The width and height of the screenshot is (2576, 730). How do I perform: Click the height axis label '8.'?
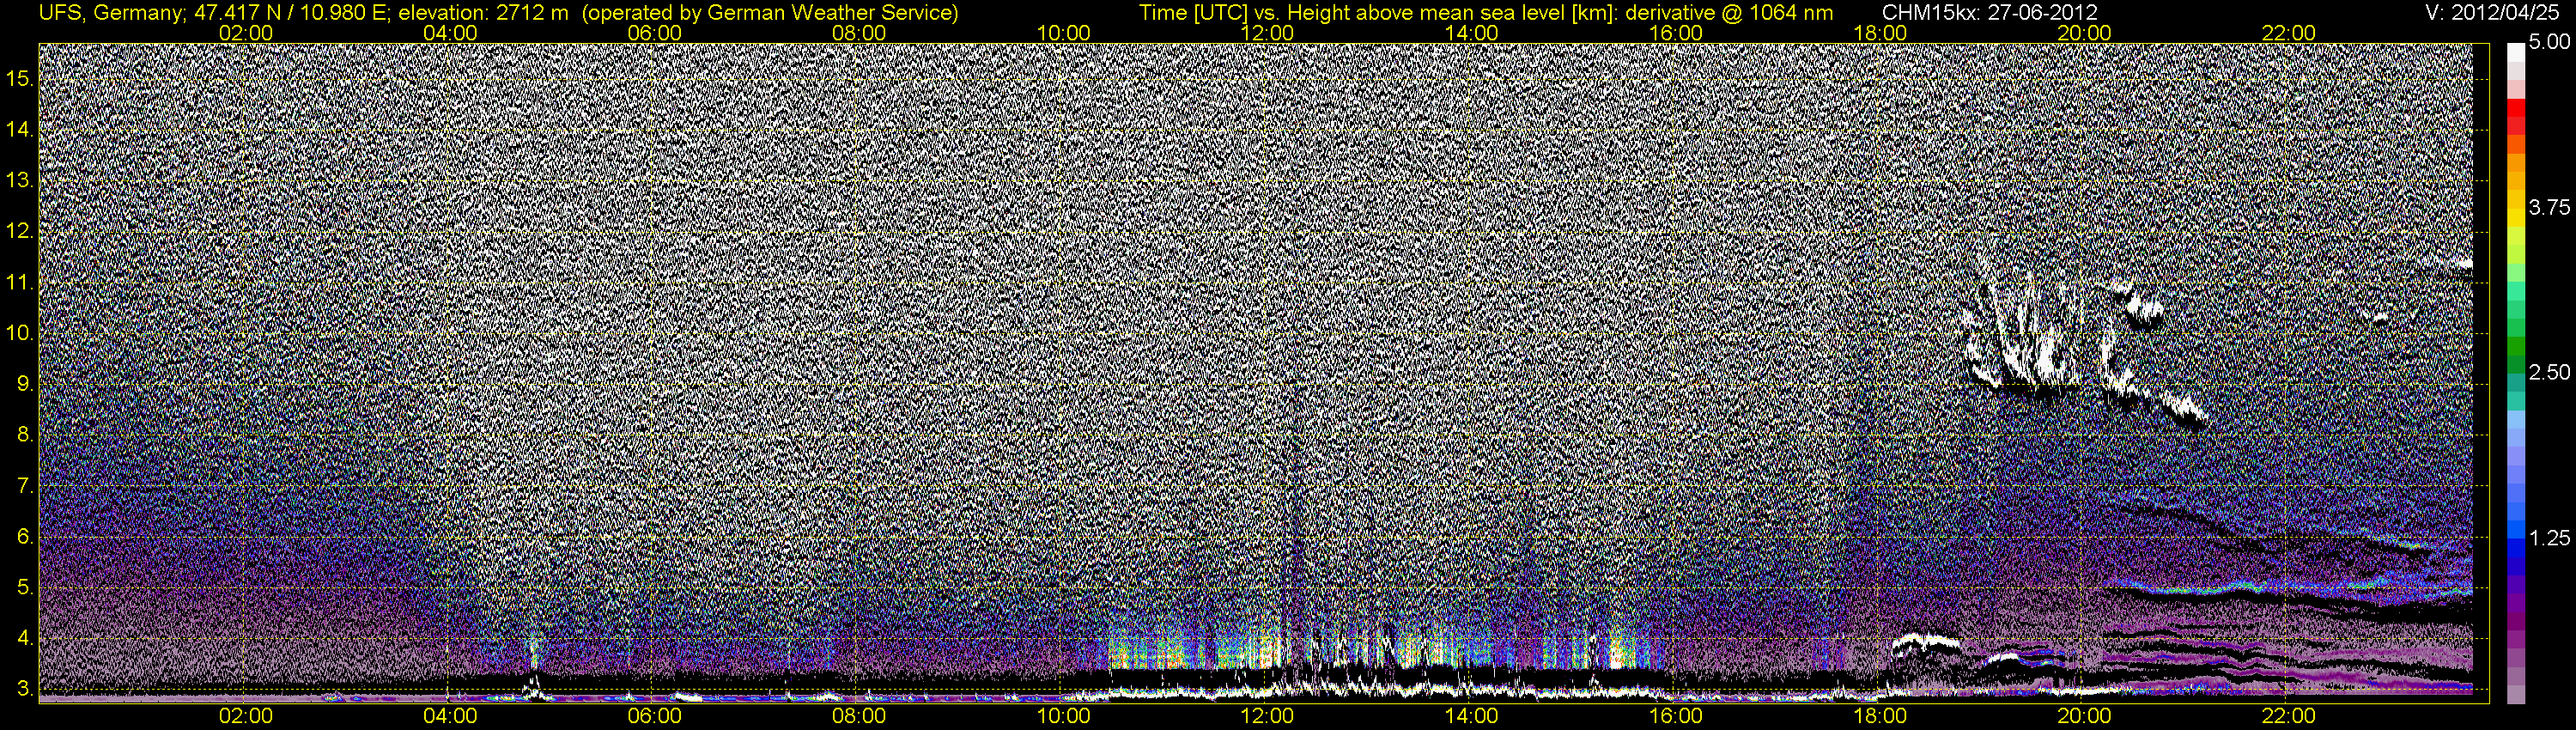25,435
